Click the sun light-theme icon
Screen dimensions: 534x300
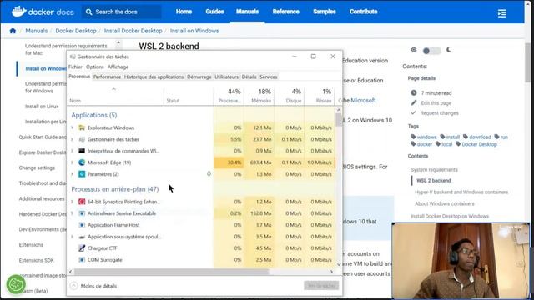coord(414,50)
